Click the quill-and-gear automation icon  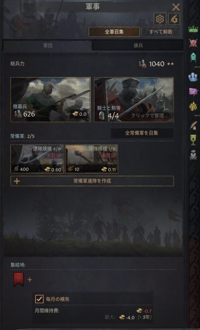point(174,19)
